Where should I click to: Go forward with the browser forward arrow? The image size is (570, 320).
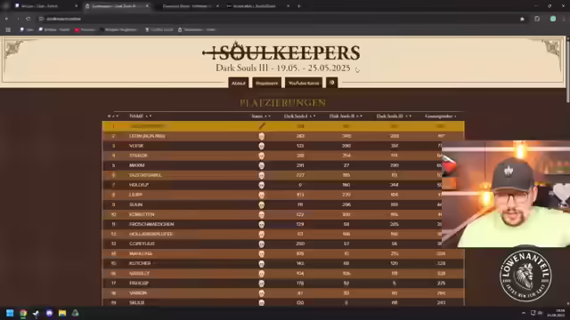coord(18,19)
